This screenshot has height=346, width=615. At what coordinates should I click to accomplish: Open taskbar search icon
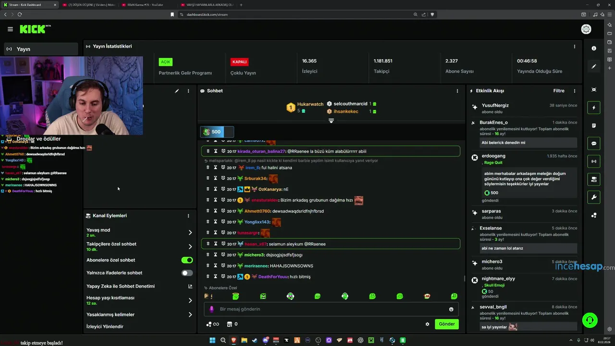pyautogui.click(x=223, y=340)
